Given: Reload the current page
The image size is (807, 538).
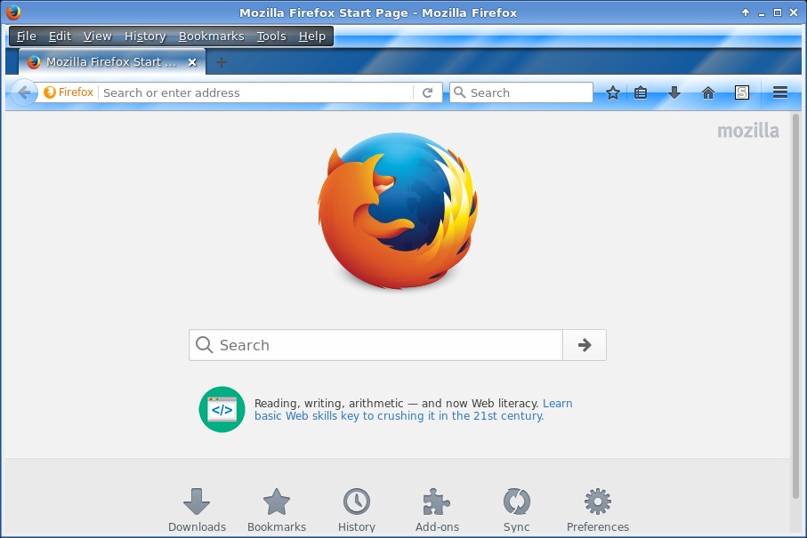Looking at the screenshot, I should tap(427, 92).
